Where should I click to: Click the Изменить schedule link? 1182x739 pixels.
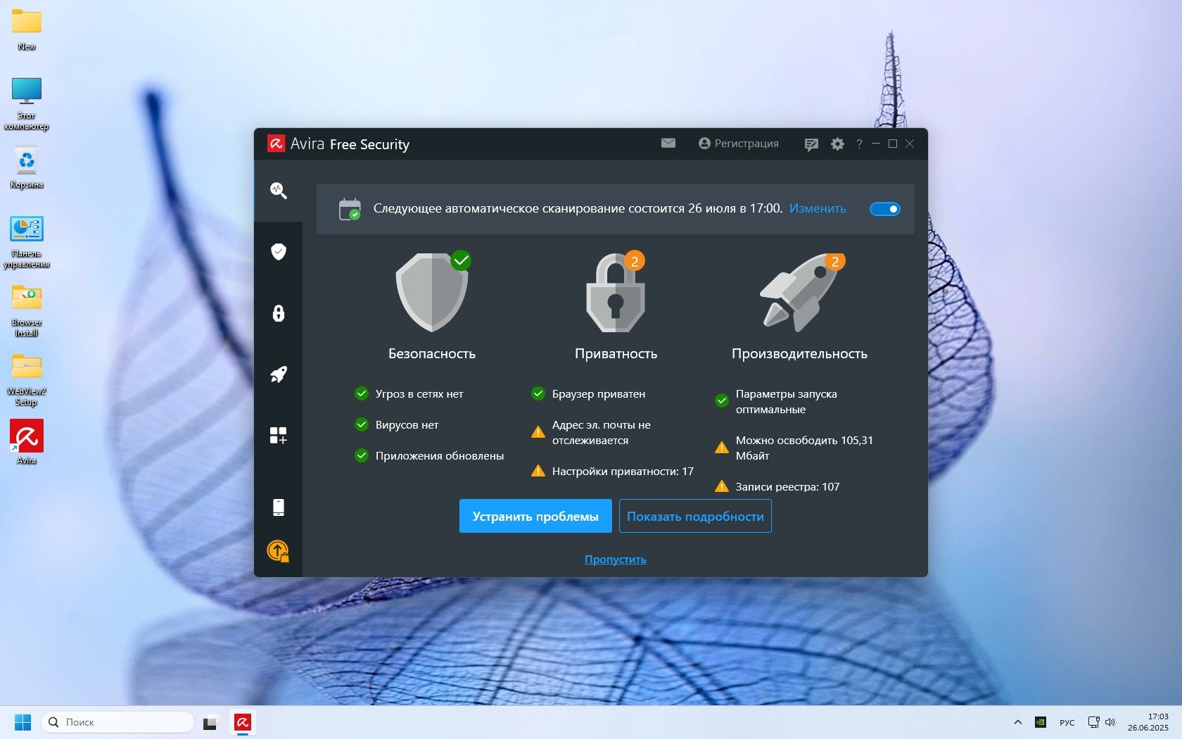point(818,208)
